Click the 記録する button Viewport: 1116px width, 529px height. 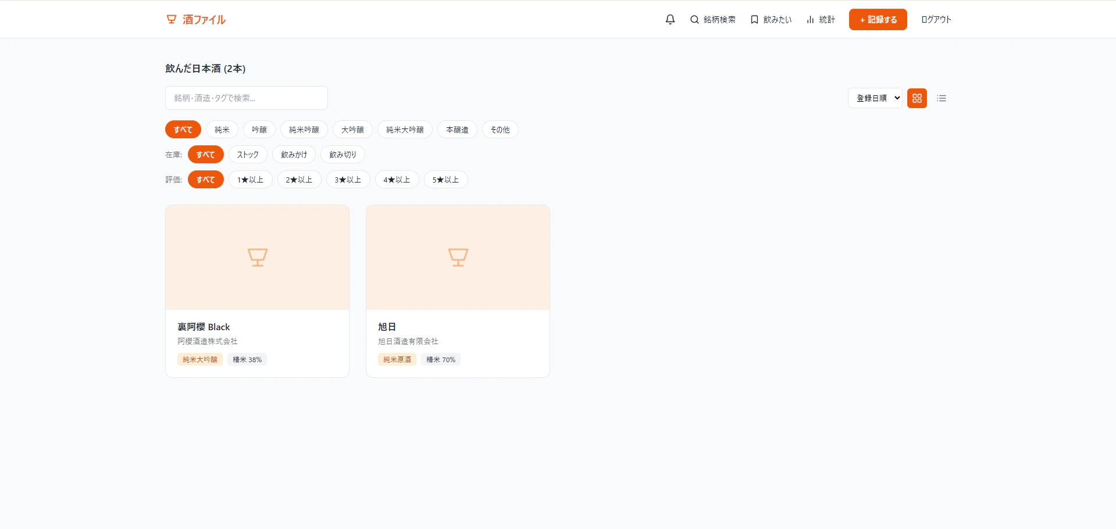(x=878, y=19)
